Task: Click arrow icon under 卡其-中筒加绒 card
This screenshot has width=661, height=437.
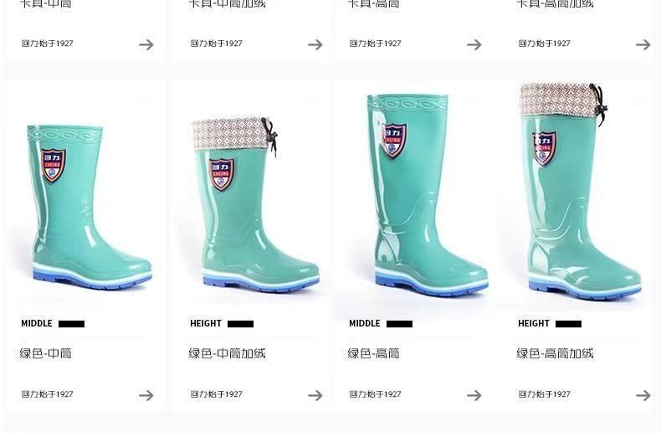Action: [315, 44]
